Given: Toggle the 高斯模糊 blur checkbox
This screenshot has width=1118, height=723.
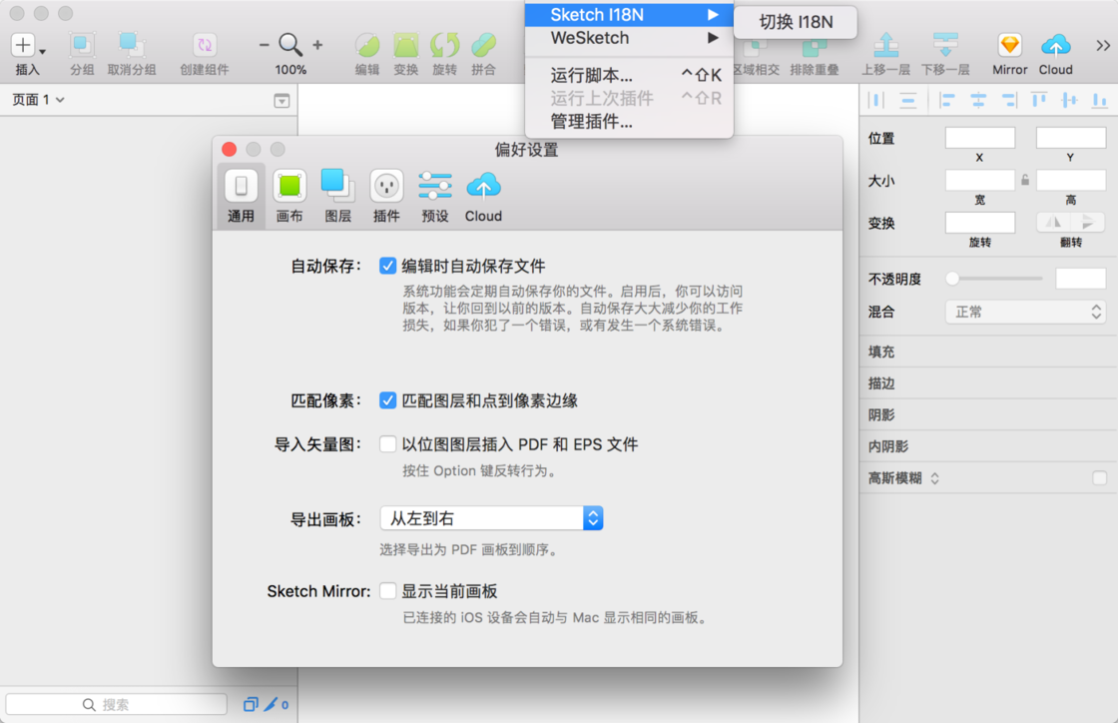Looking at the screenshot, I should [x=1099, y=477].
